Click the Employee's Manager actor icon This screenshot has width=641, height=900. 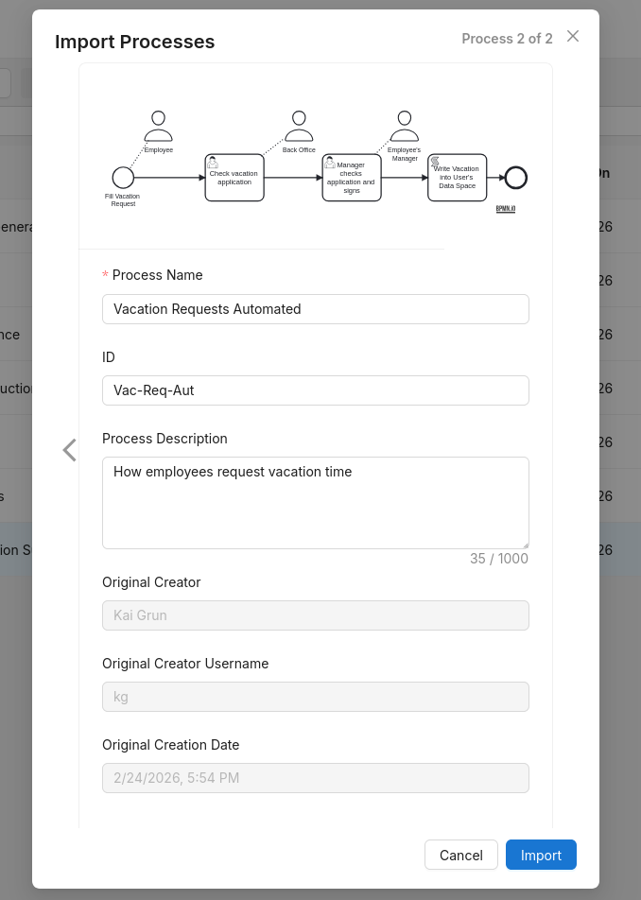pos(404,123)
